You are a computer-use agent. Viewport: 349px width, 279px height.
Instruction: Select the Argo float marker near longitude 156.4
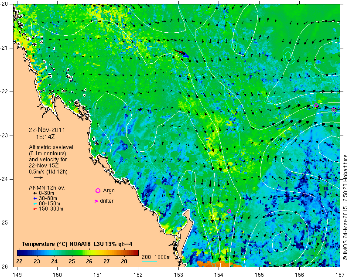(316, 105)
